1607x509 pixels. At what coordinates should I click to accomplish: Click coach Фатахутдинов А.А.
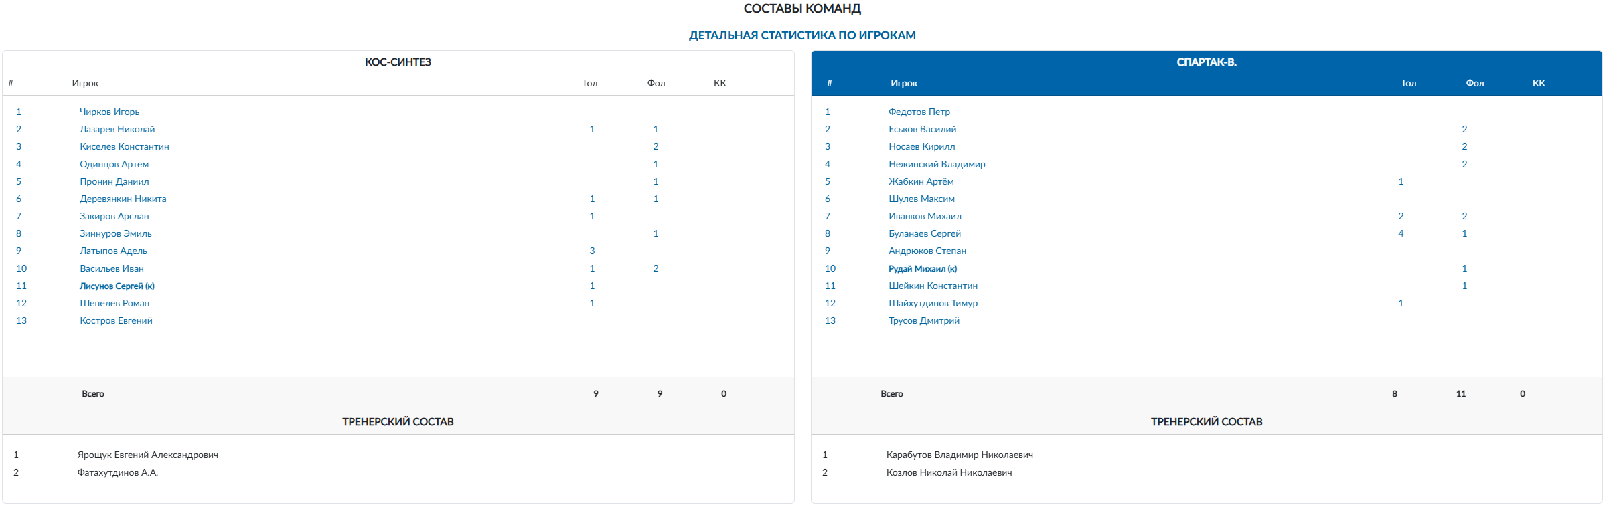(x=118, y=472)
